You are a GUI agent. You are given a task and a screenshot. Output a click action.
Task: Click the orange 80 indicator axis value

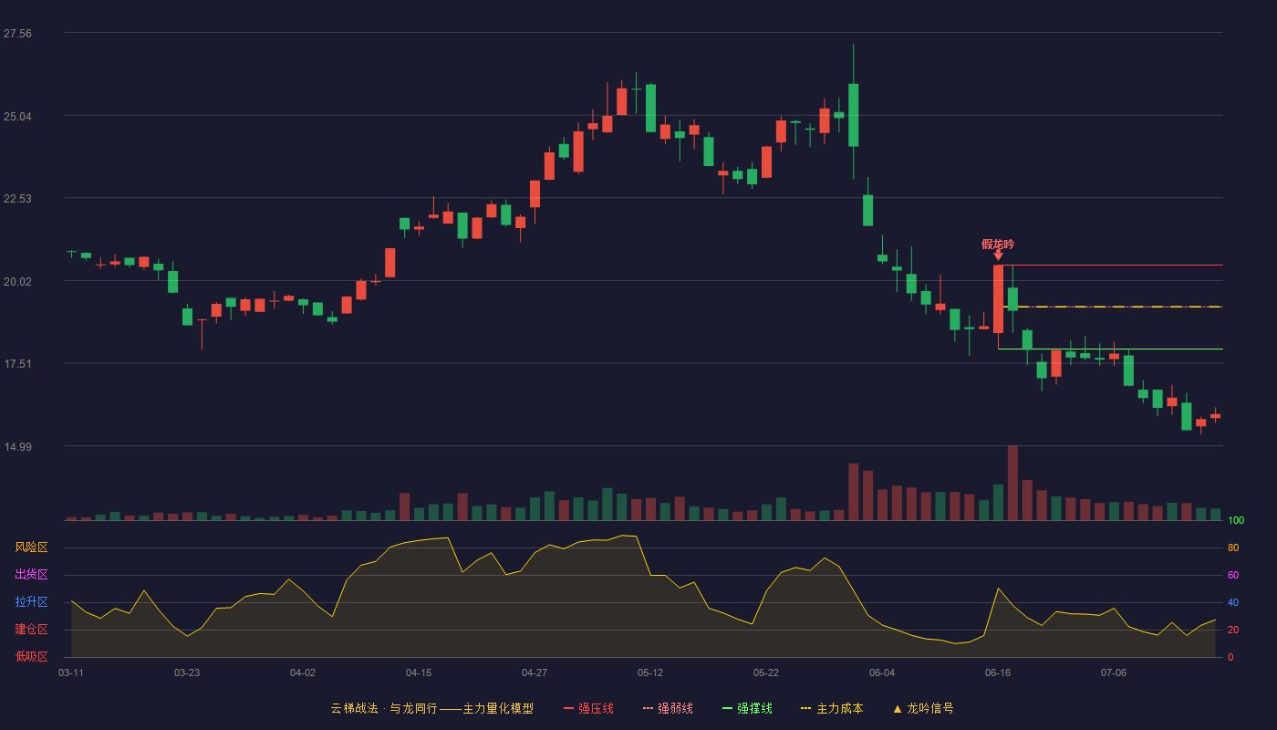tap(1233, 548)
